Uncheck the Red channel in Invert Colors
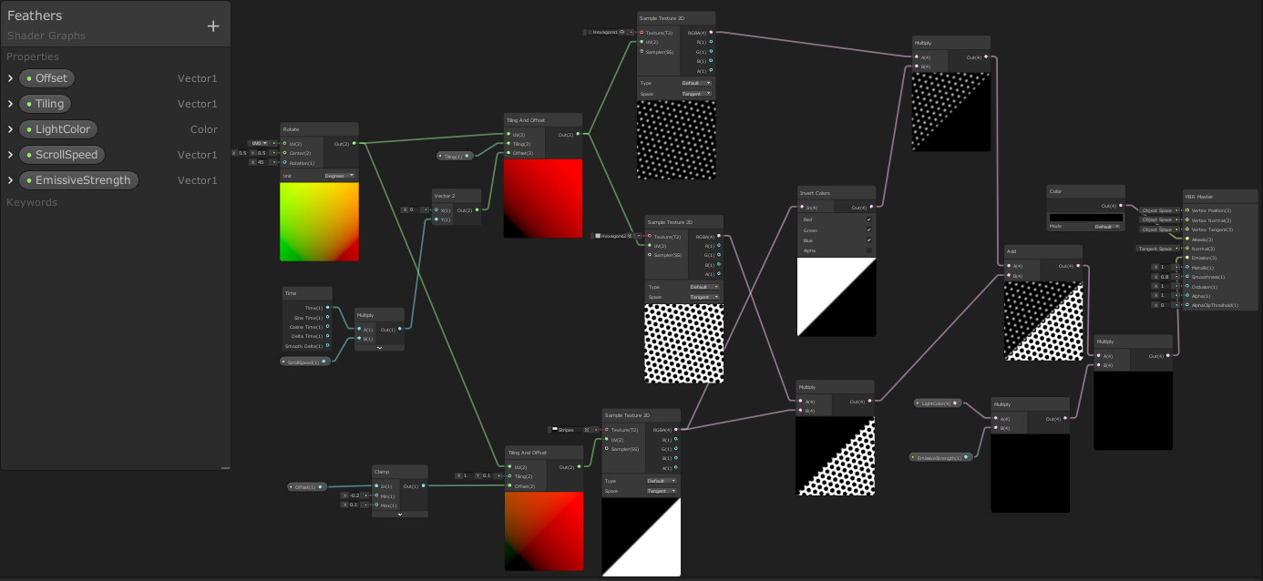 (x=868, y=219)
